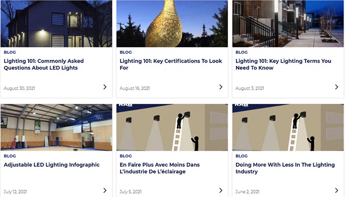Click ladder illustration thumbnail on French article
The height and width of the screenshot is (197, 345).
click(x=172, y=127)
